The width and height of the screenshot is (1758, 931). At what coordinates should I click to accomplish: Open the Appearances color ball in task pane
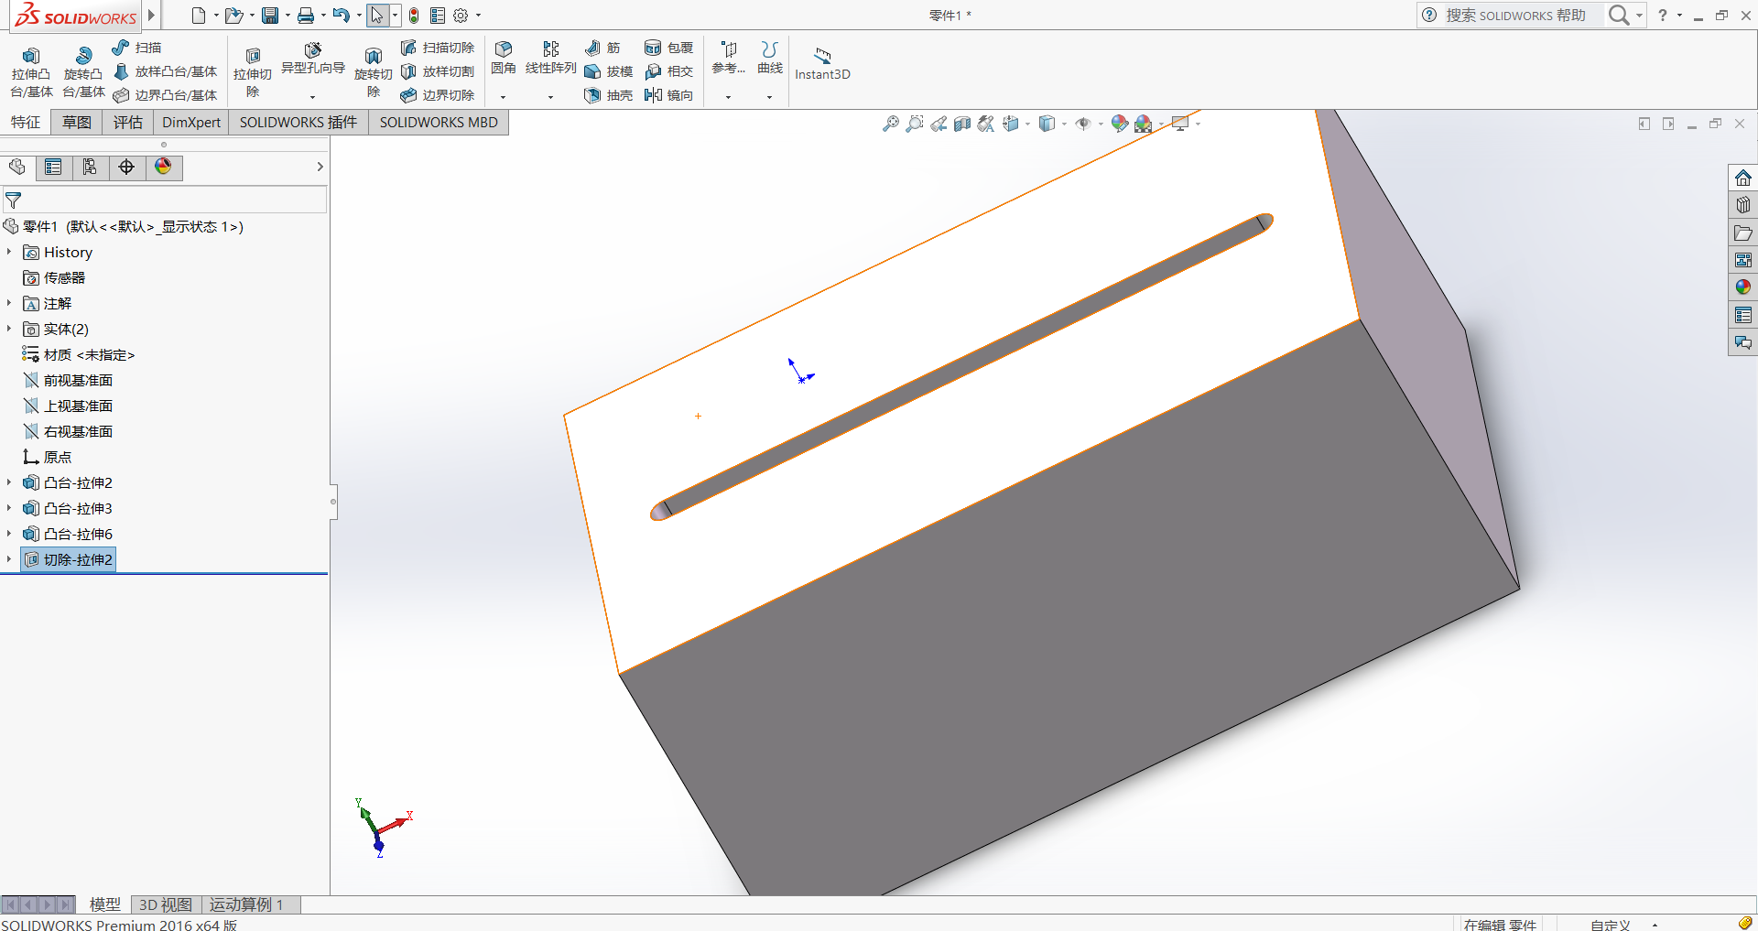1742,287
